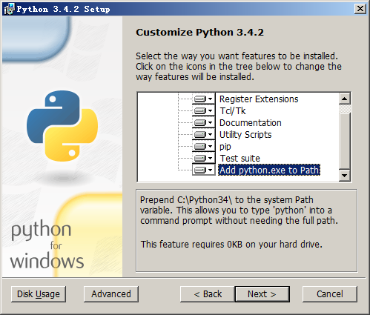Select Add python.exe to Path item

(269, 170)
